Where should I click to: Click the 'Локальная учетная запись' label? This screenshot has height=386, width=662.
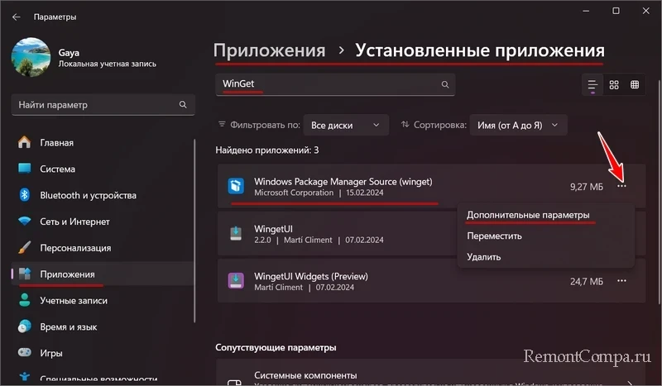tap(108, 64)
